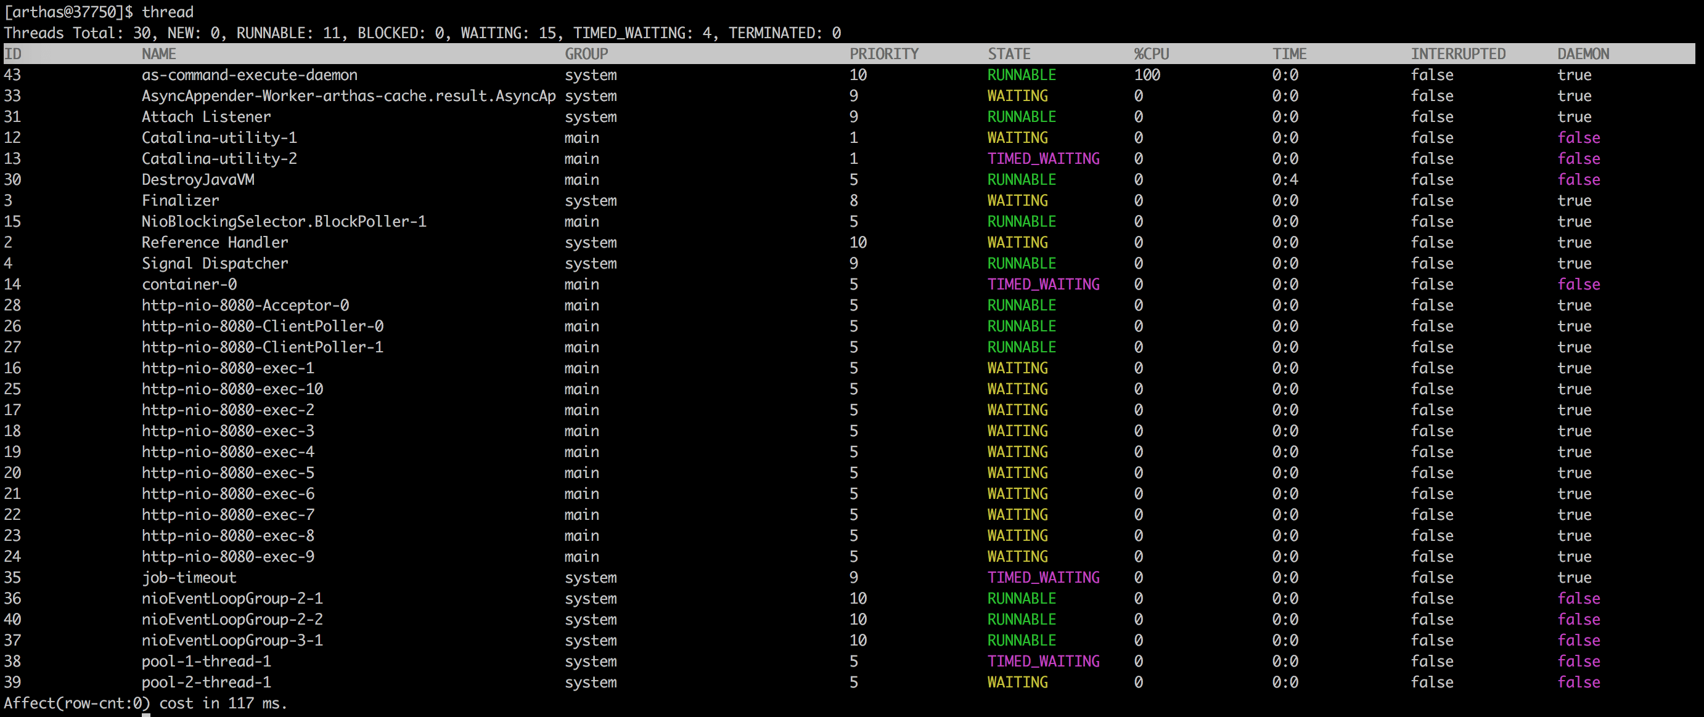Select AsyncAppender-Worker-arthas-cache.result.AsyncAp thread name

(x=348, y=96)
